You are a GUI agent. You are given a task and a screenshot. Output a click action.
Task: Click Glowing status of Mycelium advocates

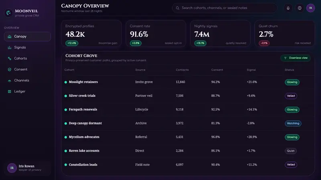[292, 137]
